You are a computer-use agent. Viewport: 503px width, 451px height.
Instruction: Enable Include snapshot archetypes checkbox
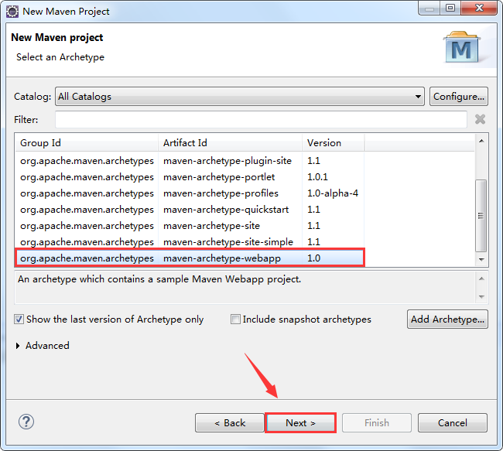point(235,319)
